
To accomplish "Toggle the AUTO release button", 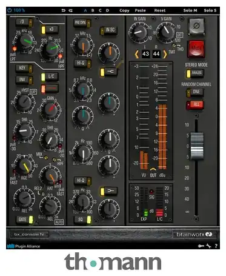I will tap(59, 222).
